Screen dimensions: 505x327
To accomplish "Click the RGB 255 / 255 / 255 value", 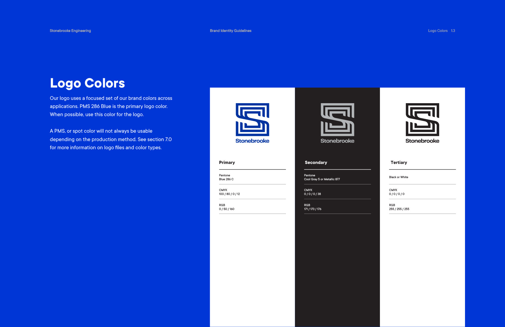I will pos(399,207).
